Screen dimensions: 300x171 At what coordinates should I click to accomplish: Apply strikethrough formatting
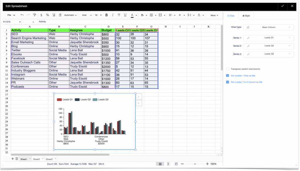[119, 15]
